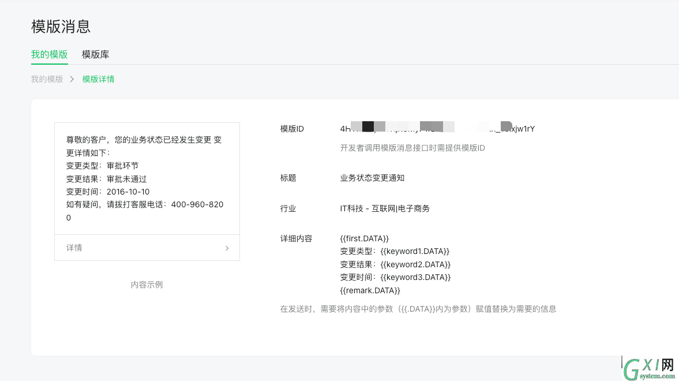679x381 pixels.
Task: Click the 变更类型：{{keyword1.DATA}} line
Action: tap(395, 251)
